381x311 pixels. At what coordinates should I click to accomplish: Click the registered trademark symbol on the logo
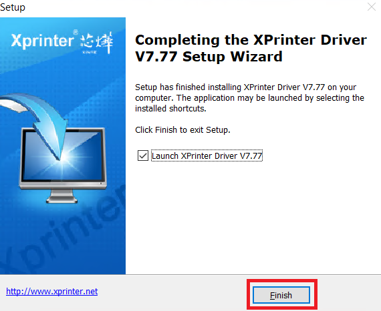coord(76,32)
